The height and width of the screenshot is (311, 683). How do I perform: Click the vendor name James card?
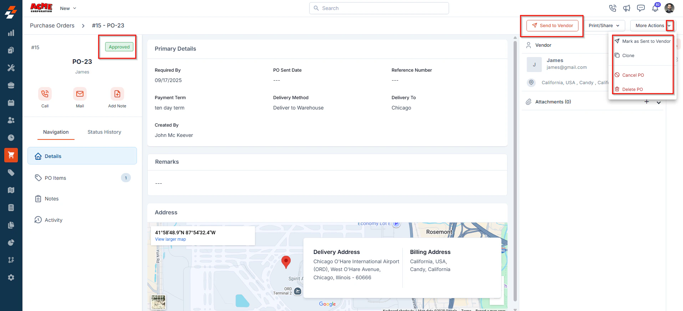(x=555, y=61)
